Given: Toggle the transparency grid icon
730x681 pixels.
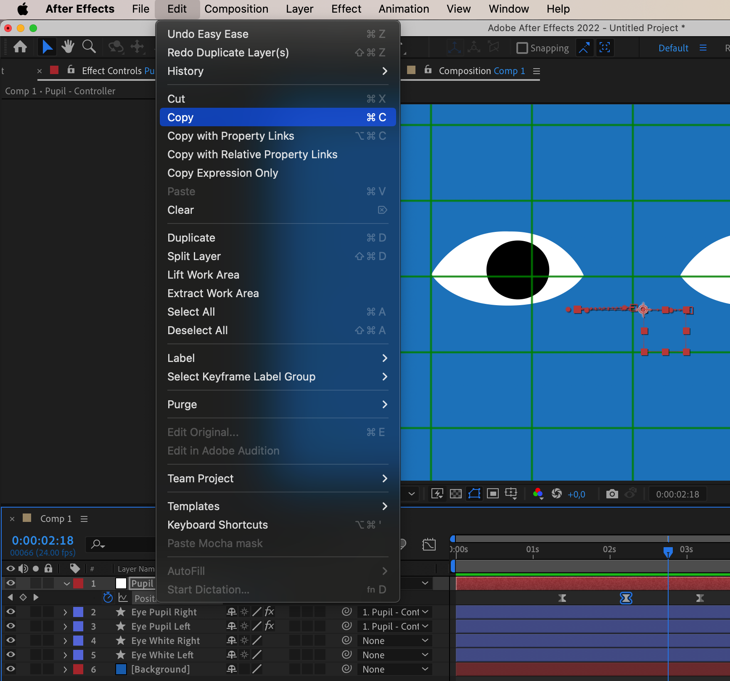Looking at the screenshot, I should [x=456, y=494].
